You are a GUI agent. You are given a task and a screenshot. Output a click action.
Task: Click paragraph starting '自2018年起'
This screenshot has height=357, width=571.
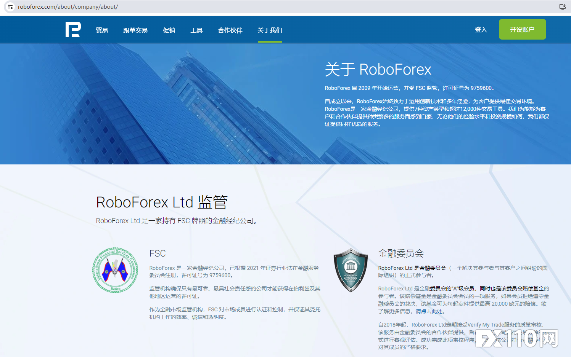point(463,336)
